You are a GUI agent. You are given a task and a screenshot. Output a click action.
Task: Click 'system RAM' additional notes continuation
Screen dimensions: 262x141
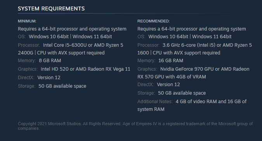[151, 109]
